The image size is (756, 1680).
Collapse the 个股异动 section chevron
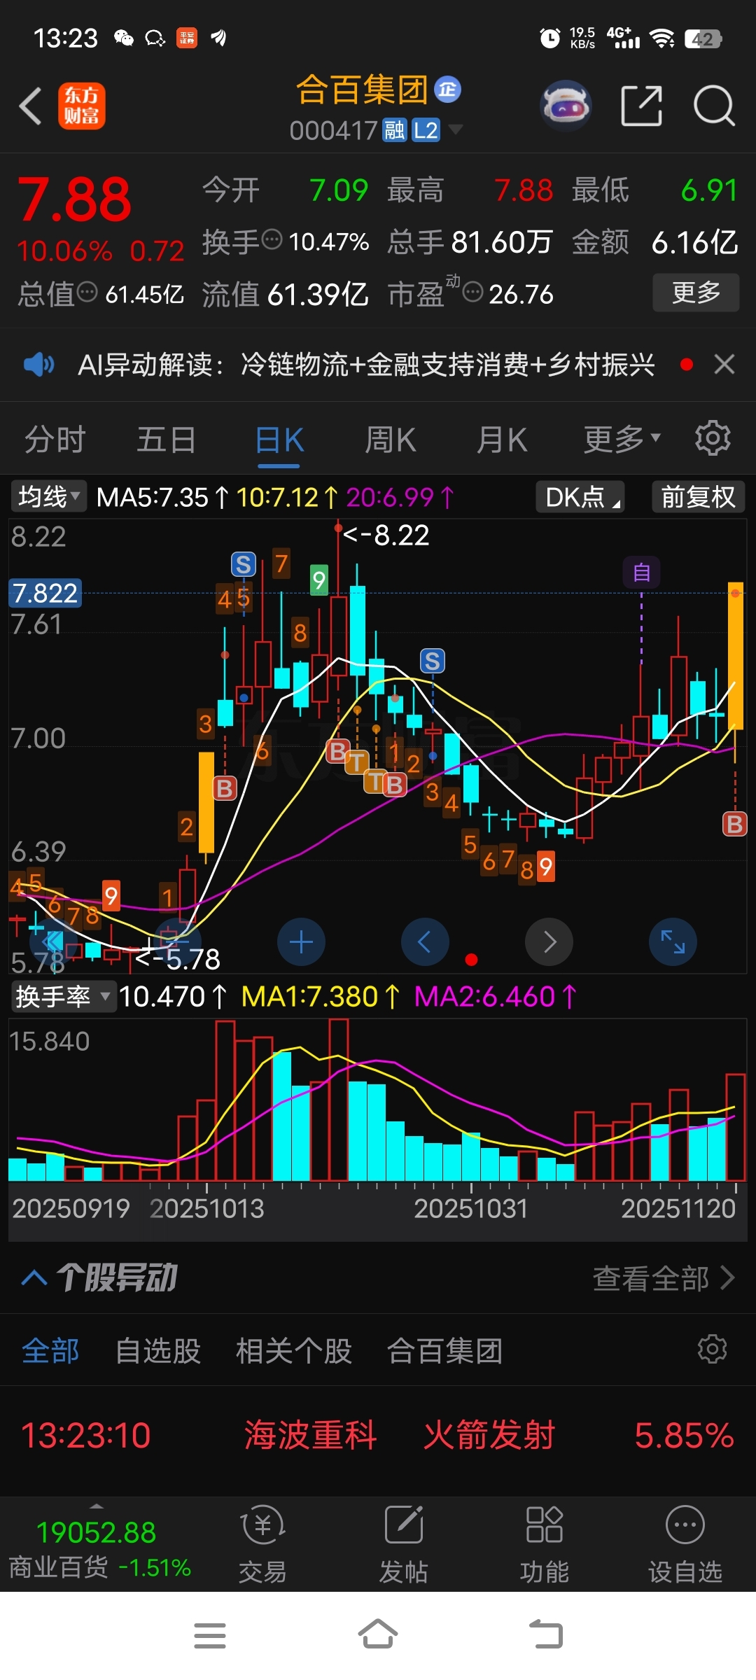coord(34,1278)
